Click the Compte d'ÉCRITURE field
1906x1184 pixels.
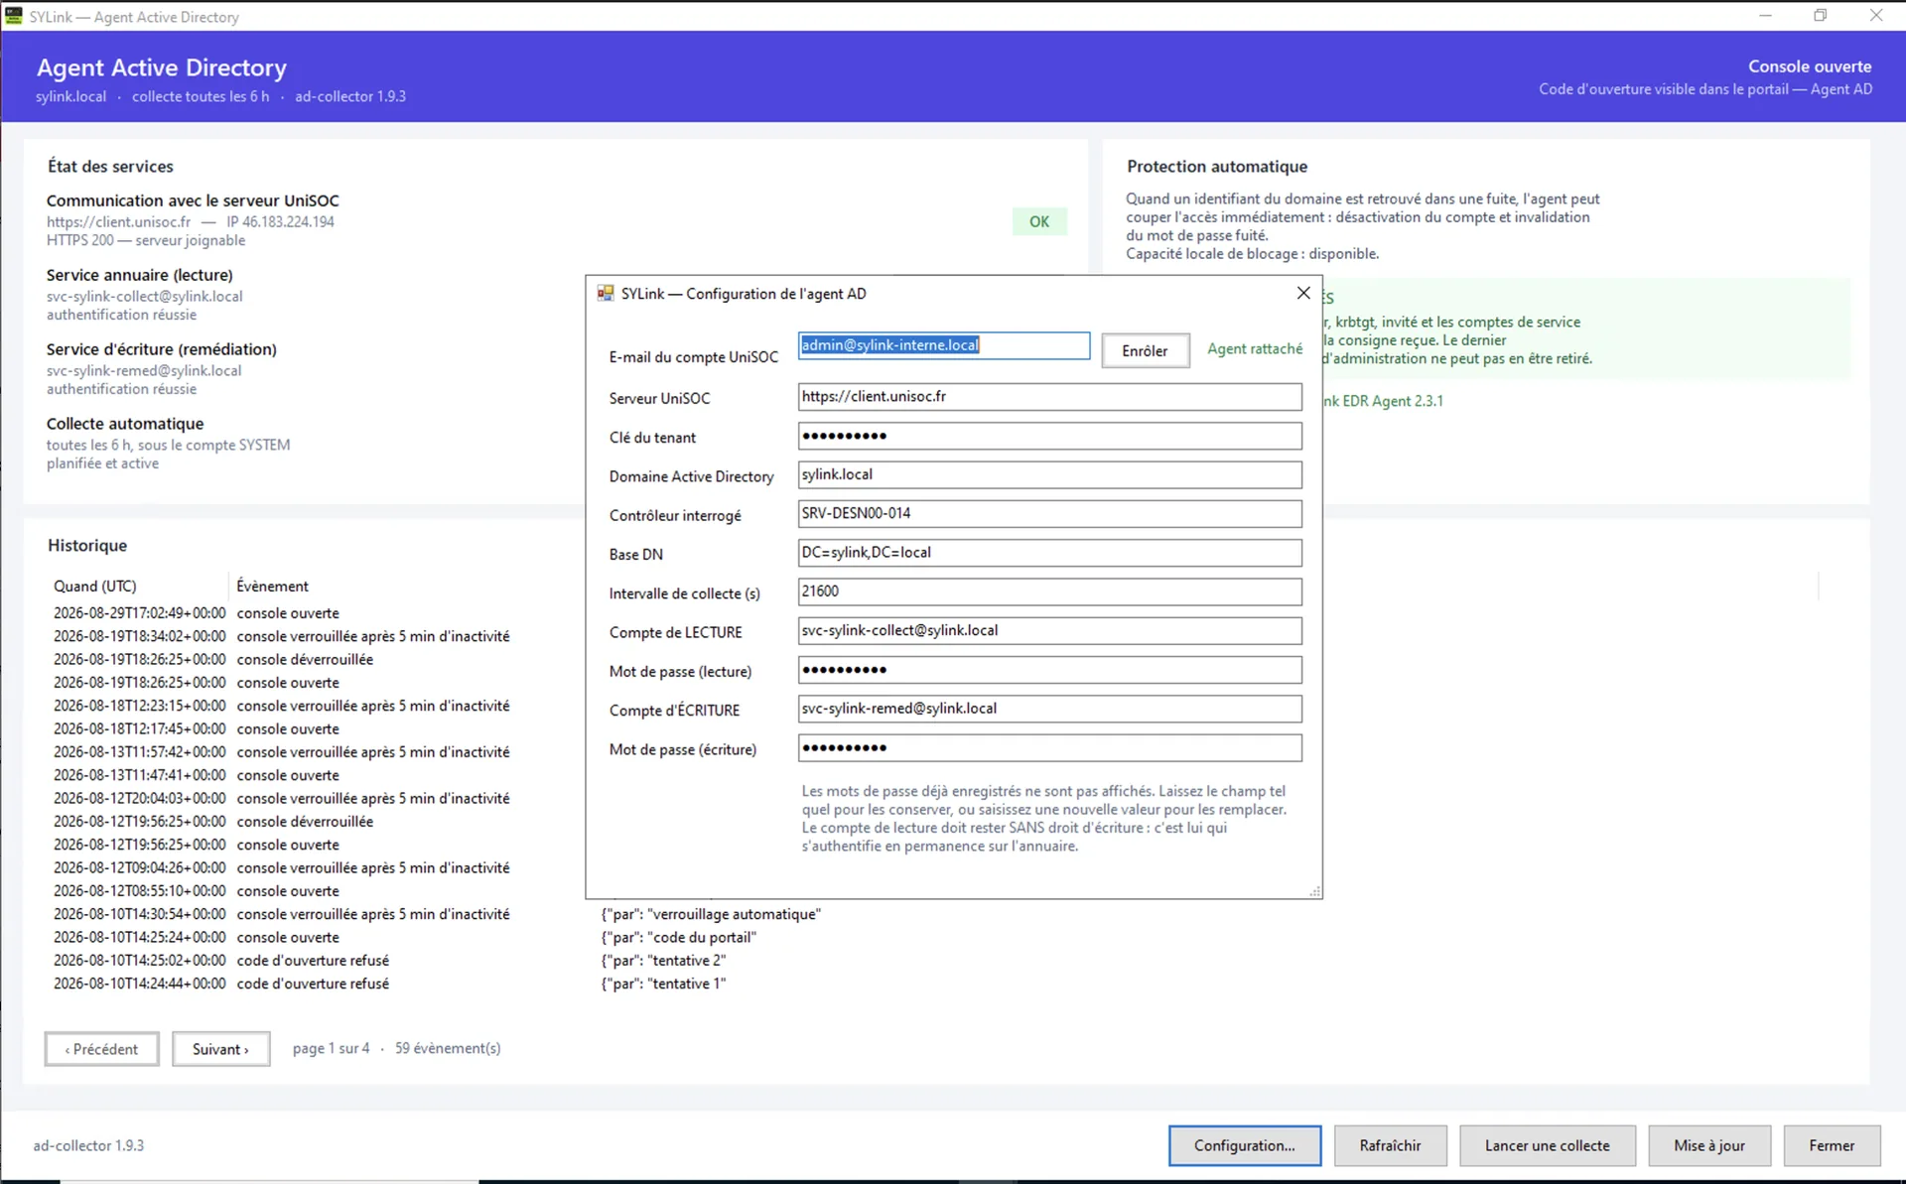point(1049,709)
